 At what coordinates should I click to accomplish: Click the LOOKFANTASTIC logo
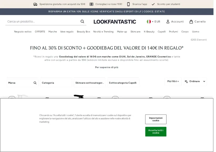115,22
